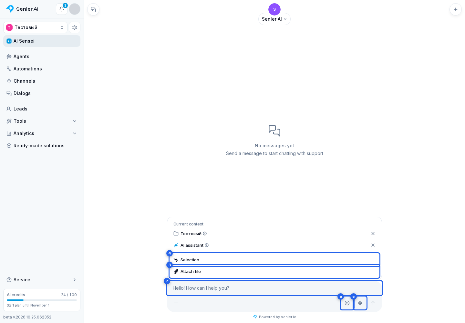This screenshot has width=465, height=323.
Task: Open the user avatar menu
Action: point(75,9)
